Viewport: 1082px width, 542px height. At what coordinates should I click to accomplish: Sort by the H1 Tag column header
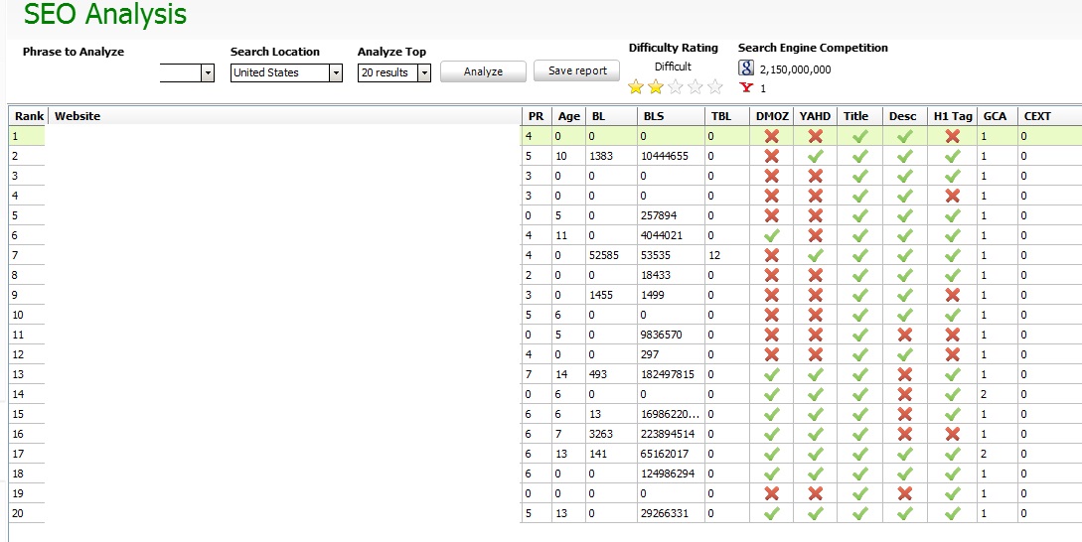[x=952, y=116]
